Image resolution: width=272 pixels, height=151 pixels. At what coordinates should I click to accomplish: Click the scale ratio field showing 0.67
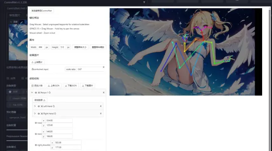click(90, 69)
